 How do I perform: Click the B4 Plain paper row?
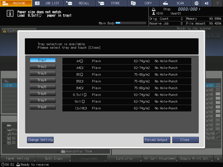[127, 88]
